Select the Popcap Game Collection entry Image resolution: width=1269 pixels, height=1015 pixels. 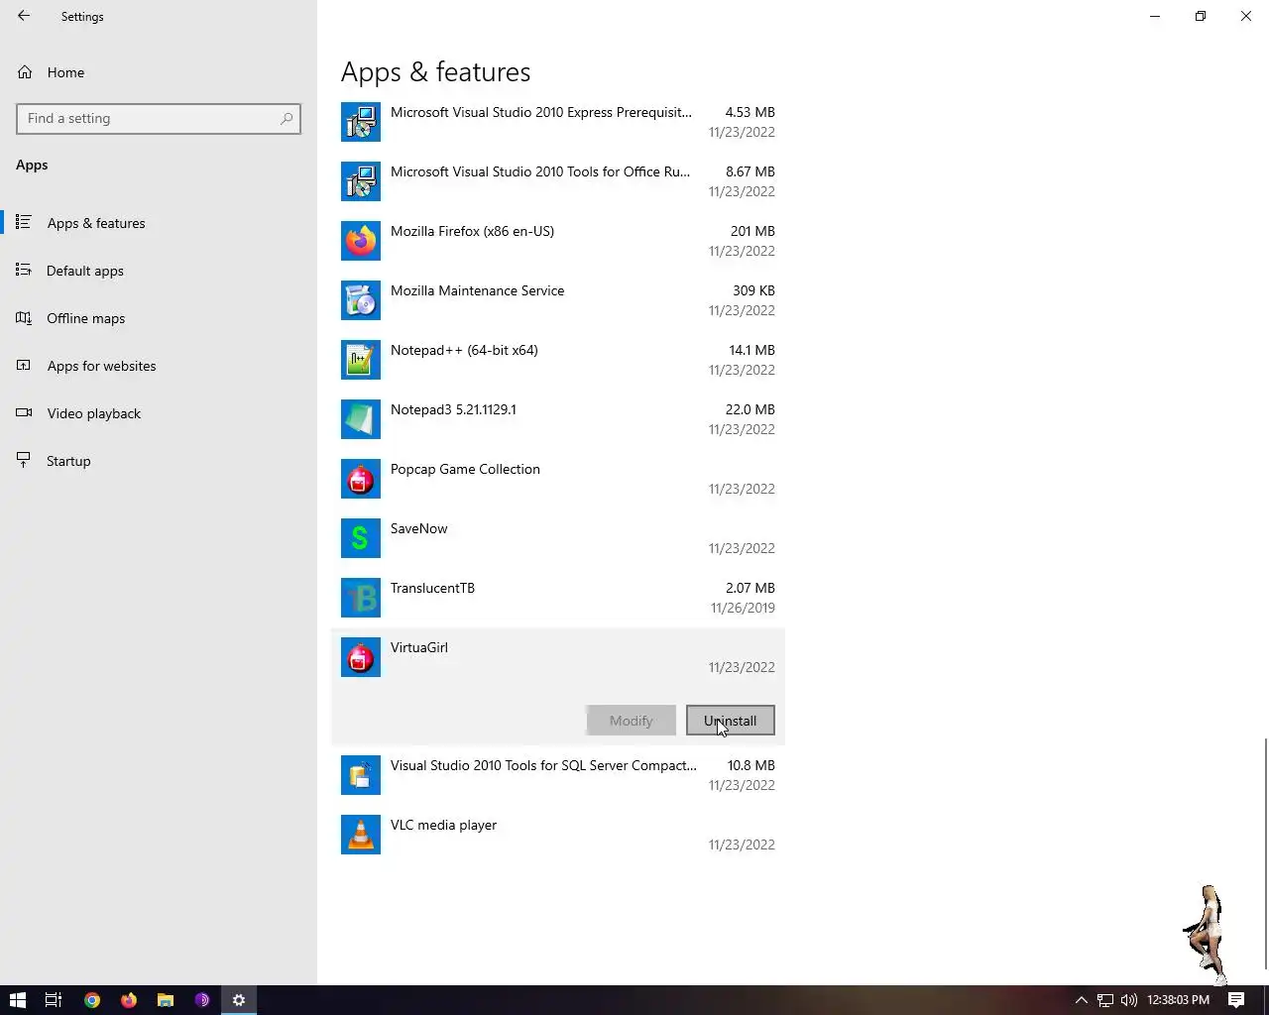(558, 479)
